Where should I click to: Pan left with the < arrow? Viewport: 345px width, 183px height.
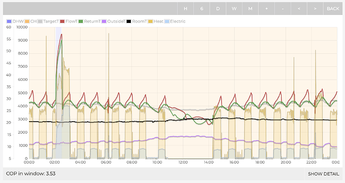point(299,8)
